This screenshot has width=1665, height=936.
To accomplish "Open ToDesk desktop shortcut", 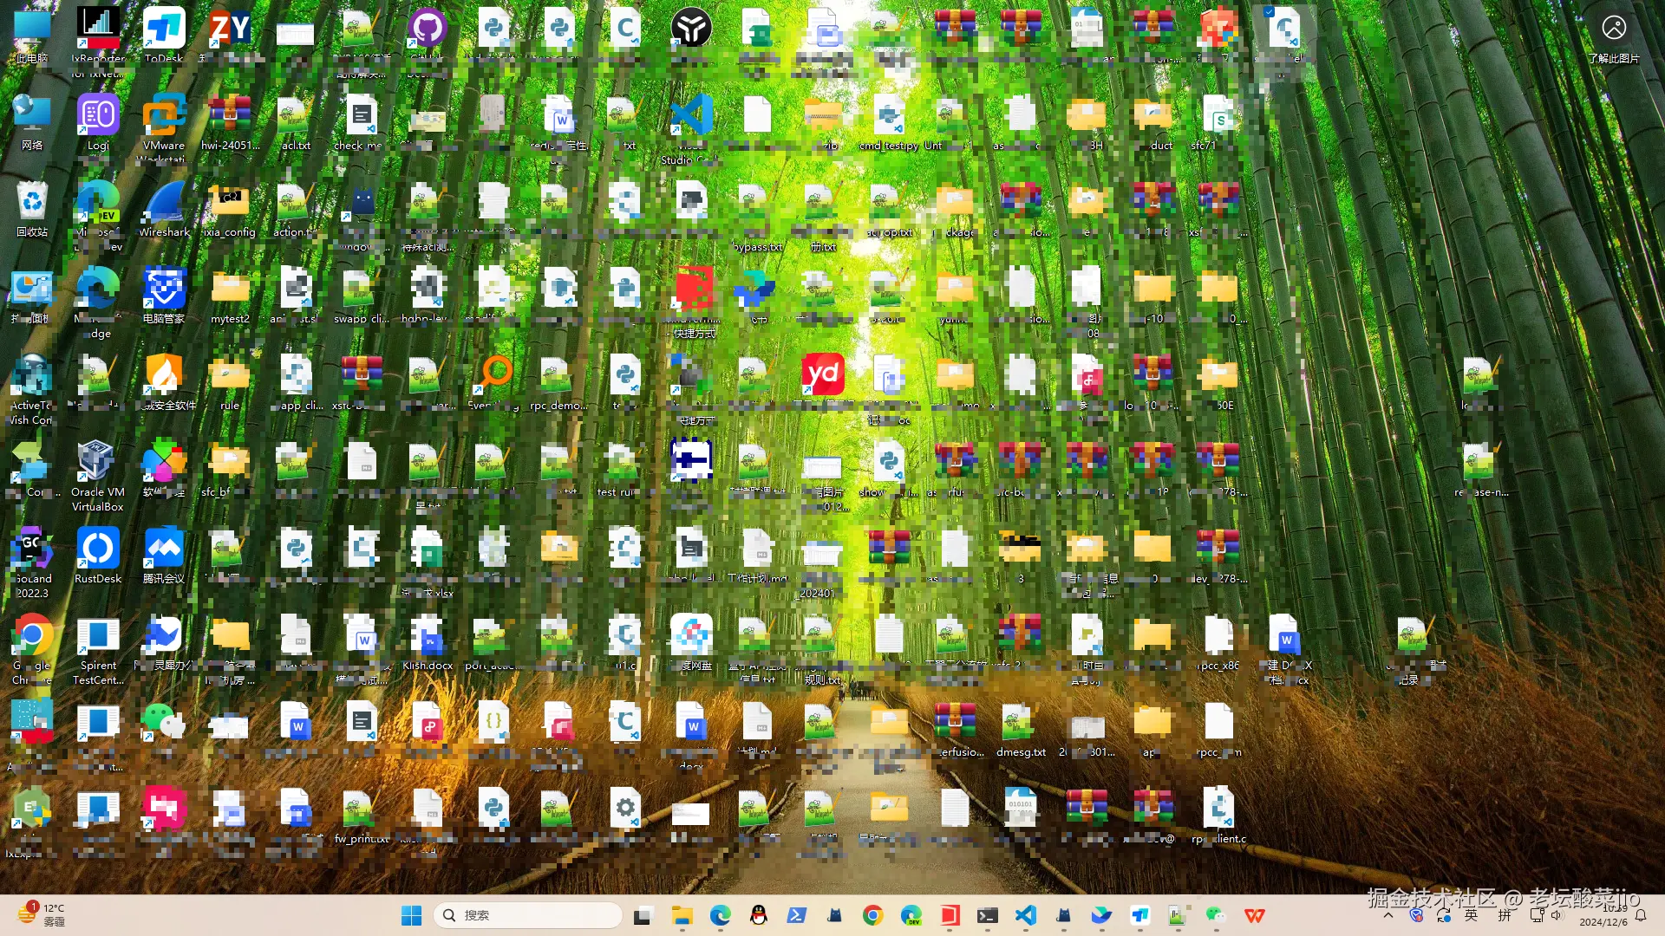I will 164,30.
